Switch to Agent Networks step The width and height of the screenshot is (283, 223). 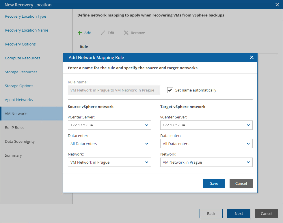click(19, 100)
